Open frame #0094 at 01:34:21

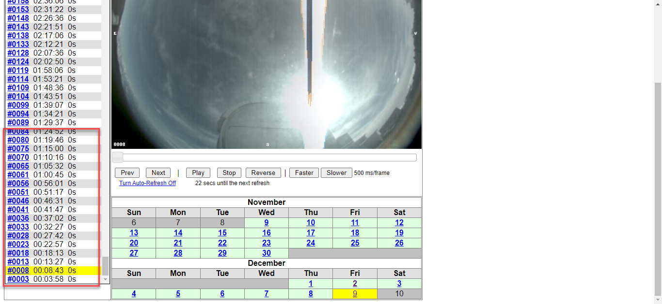tap(18, 114)
